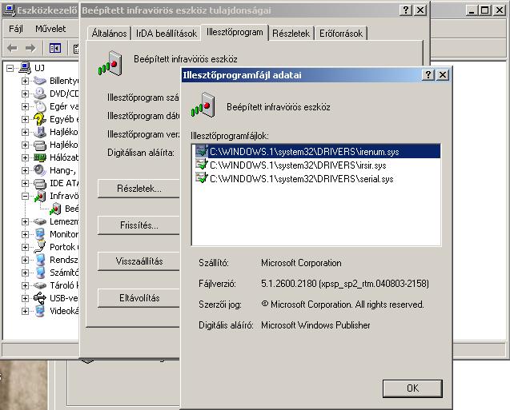The image size is (510, 410).
Task: Click the Billentyű keyboard category icon
Action: pyautogui.click(x=40, y=81)
